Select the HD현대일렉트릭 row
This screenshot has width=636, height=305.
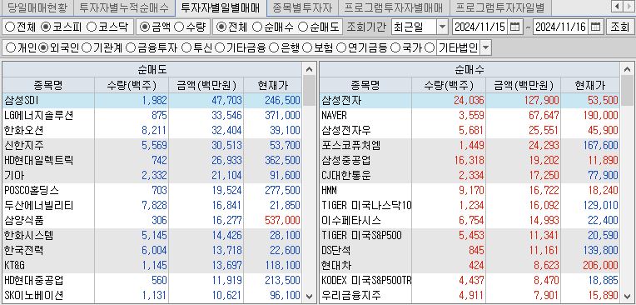click(152, 161)
